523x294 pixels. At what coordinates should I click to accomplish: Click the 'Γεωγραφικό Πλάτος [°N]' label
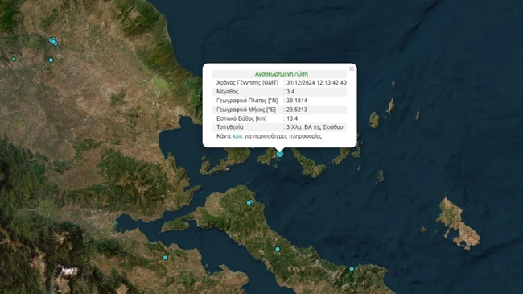pyautogui.click(x=247, y=101)
